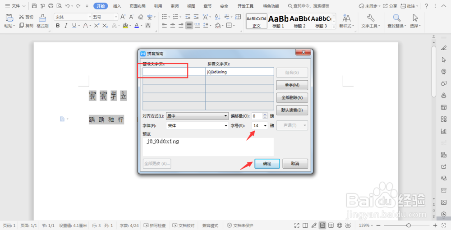Click the borders icon in ribbon

229,26
